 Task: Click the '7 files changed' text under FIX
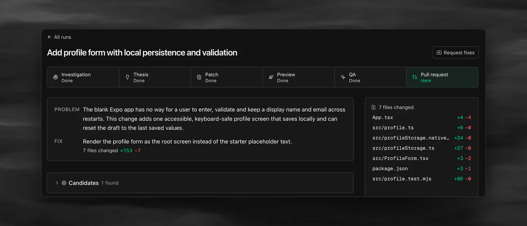click(100, 151)
